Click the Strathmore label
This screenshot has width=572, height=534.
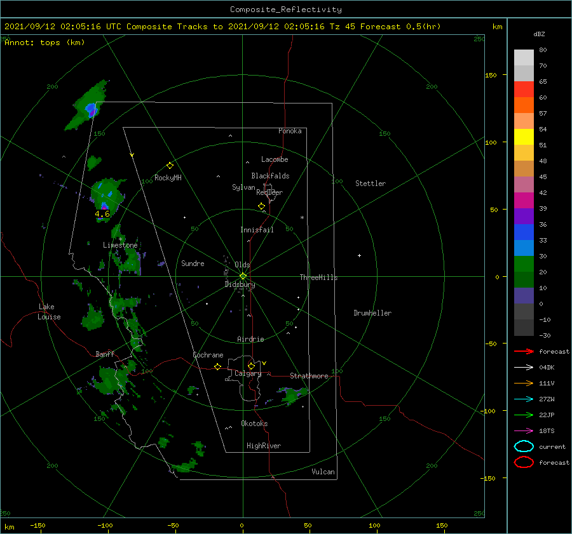point(309,376)
